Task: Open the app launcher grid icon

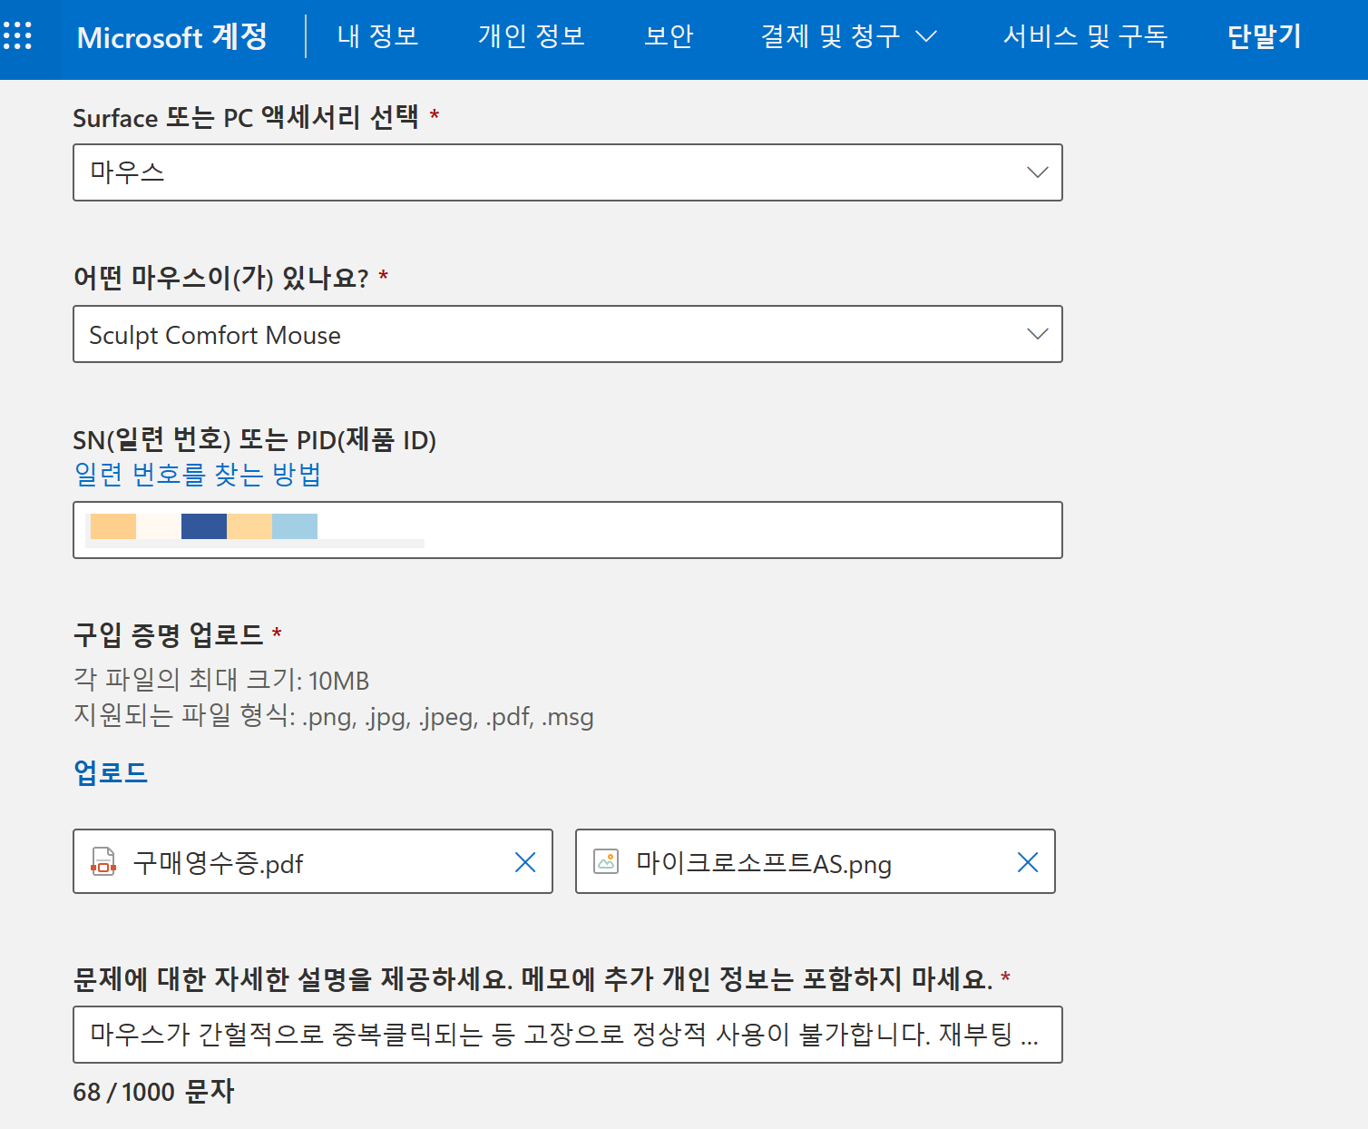Action: click(17, 36)
